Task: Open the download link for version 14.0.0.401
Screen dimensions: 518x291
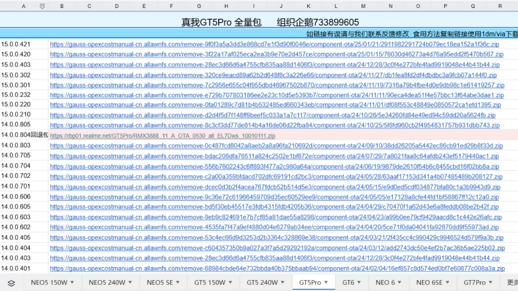Action: [278, 269]
